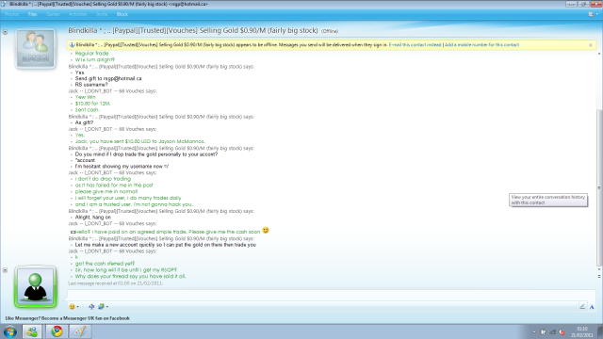The width and height of the screenshot is (603, 339).
Task: Click the voice clip icon in compose toolbar
Action: (91, 306)
